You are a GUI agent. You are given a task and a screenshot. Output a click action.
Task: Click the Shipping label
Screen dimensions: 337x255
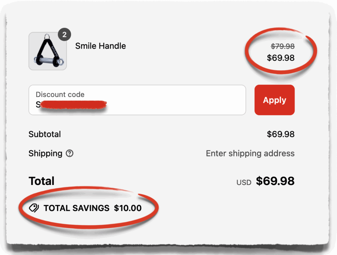45,153
